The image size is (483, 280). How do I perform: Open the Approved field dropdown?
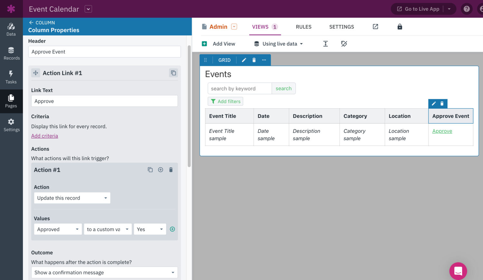[x=58, y=229]
